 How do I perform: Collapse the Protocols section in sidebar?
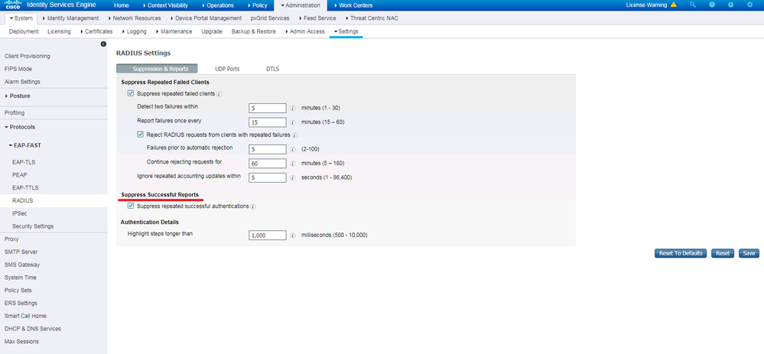(x=20, y=127)
